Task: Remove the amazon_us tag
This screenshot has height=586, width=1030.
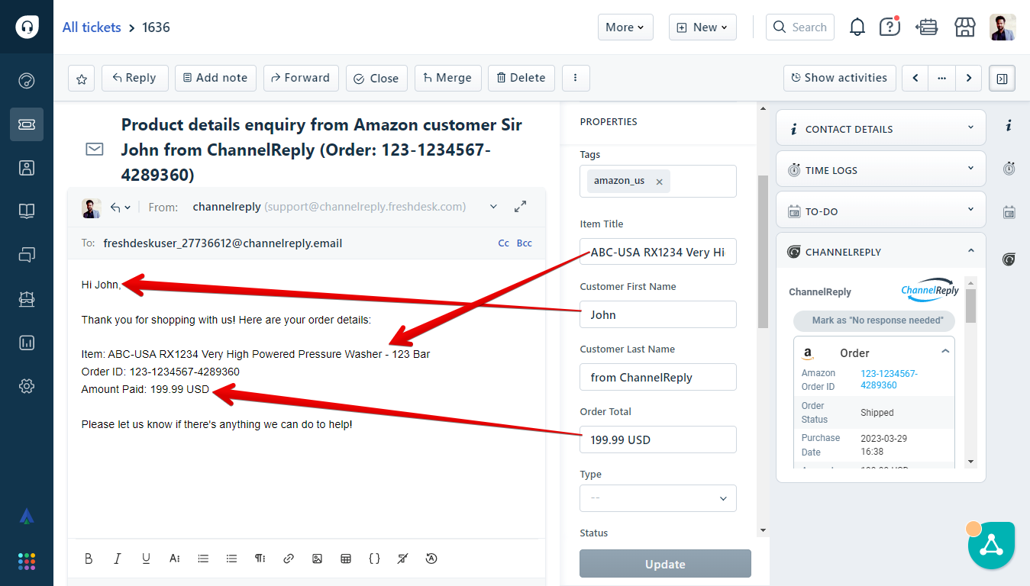Action: click(659, 182)
